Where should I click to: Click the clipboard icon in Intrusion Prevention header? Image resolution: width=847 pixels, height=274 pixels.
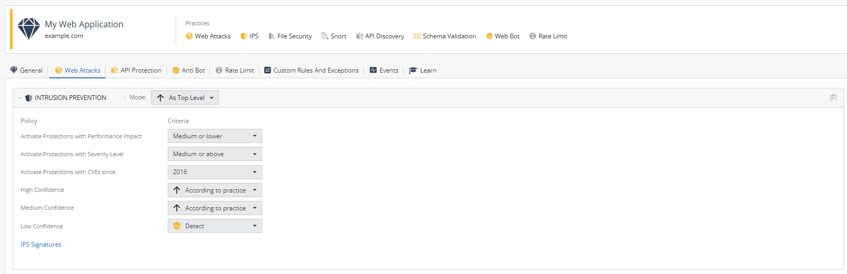tap(833, 98)
